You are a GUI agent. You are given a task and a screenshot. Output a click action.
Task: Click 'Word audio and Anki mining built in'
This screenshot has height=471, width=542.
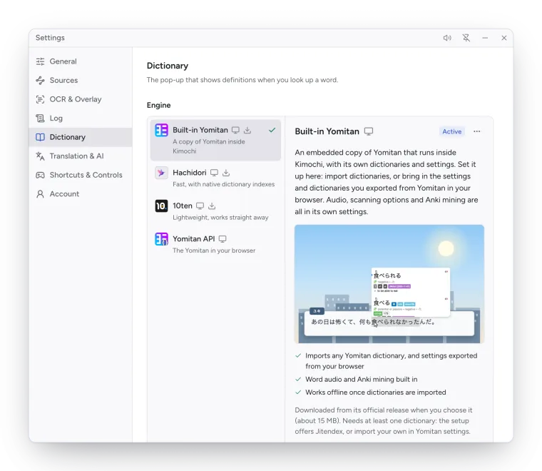(362, 380)
